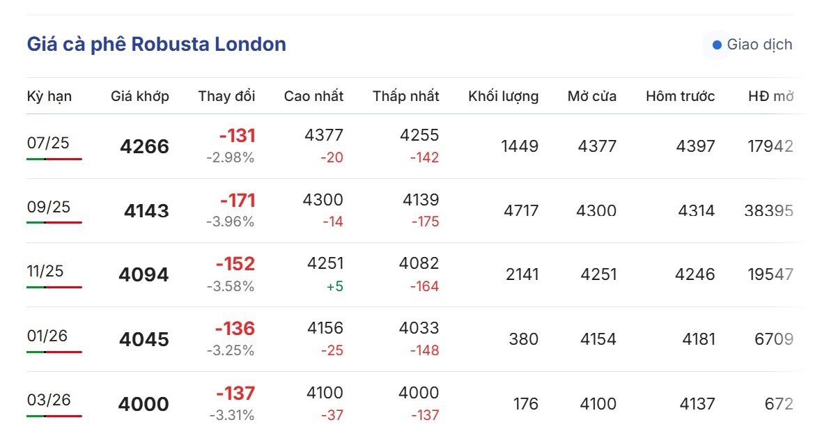The image size is (822, 436).
Task: Sort by the Kỳ hạn column header
Action: (x=49, y=96)
